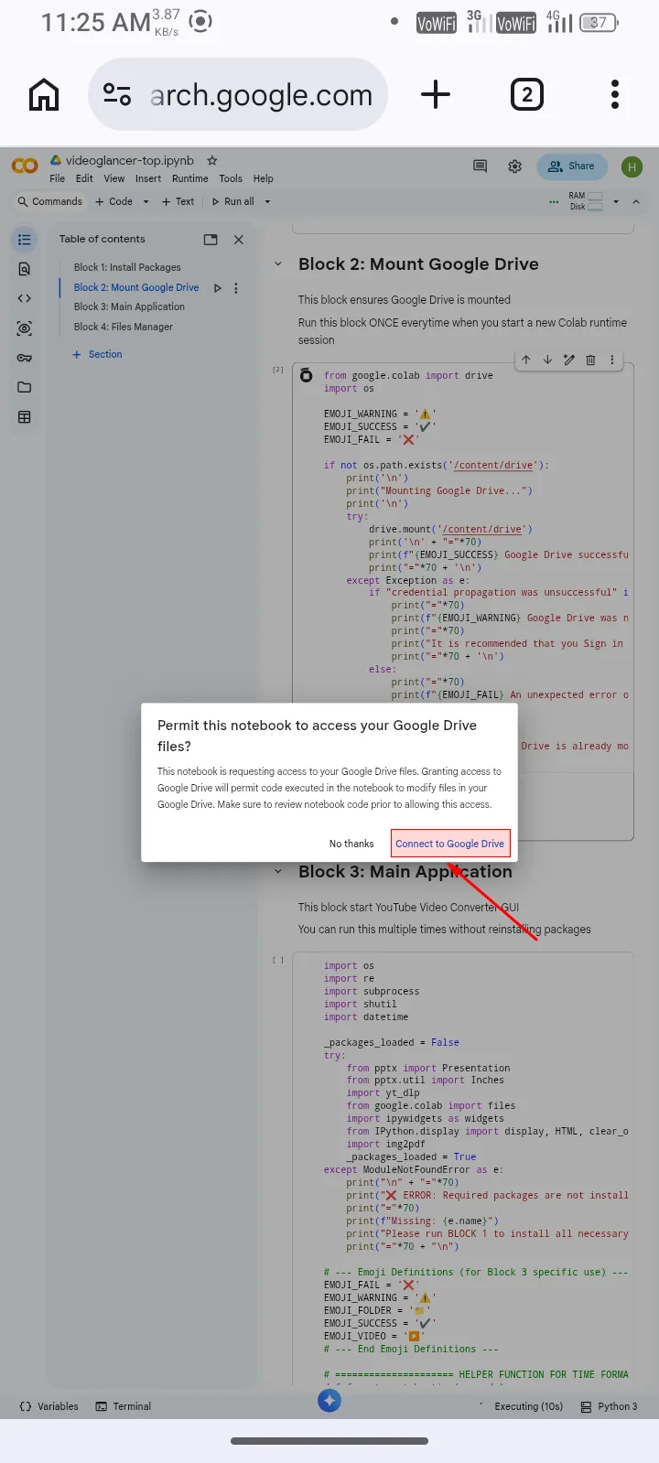Screen dimensions: 659x1463
Task: Click Run all
Action: pyautogui.click(x=233, y=201)
